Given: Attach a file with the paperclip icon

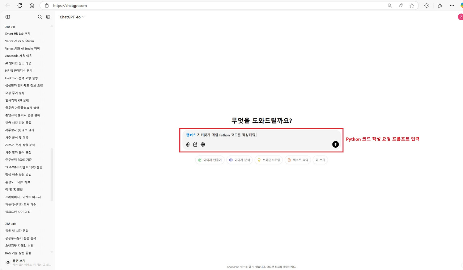Looking at the screenshot, I should coord(188,144).
